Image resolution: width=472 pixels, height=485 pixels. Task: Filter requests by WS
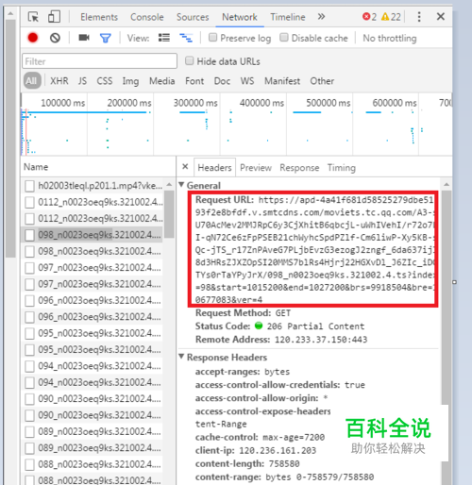247,81
